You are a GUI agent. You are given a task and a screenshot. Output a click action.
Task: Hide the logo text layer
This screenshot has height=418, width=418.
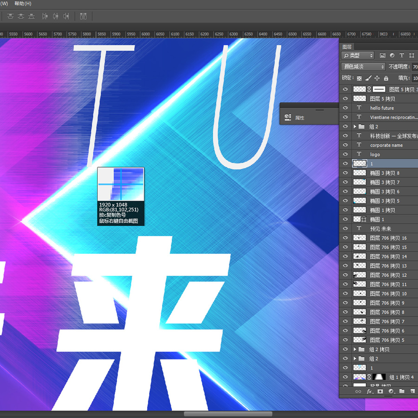pos(346,154)
